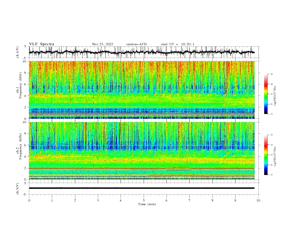Click the "0" tick on the time axis
291x225 pixels.
29,200
